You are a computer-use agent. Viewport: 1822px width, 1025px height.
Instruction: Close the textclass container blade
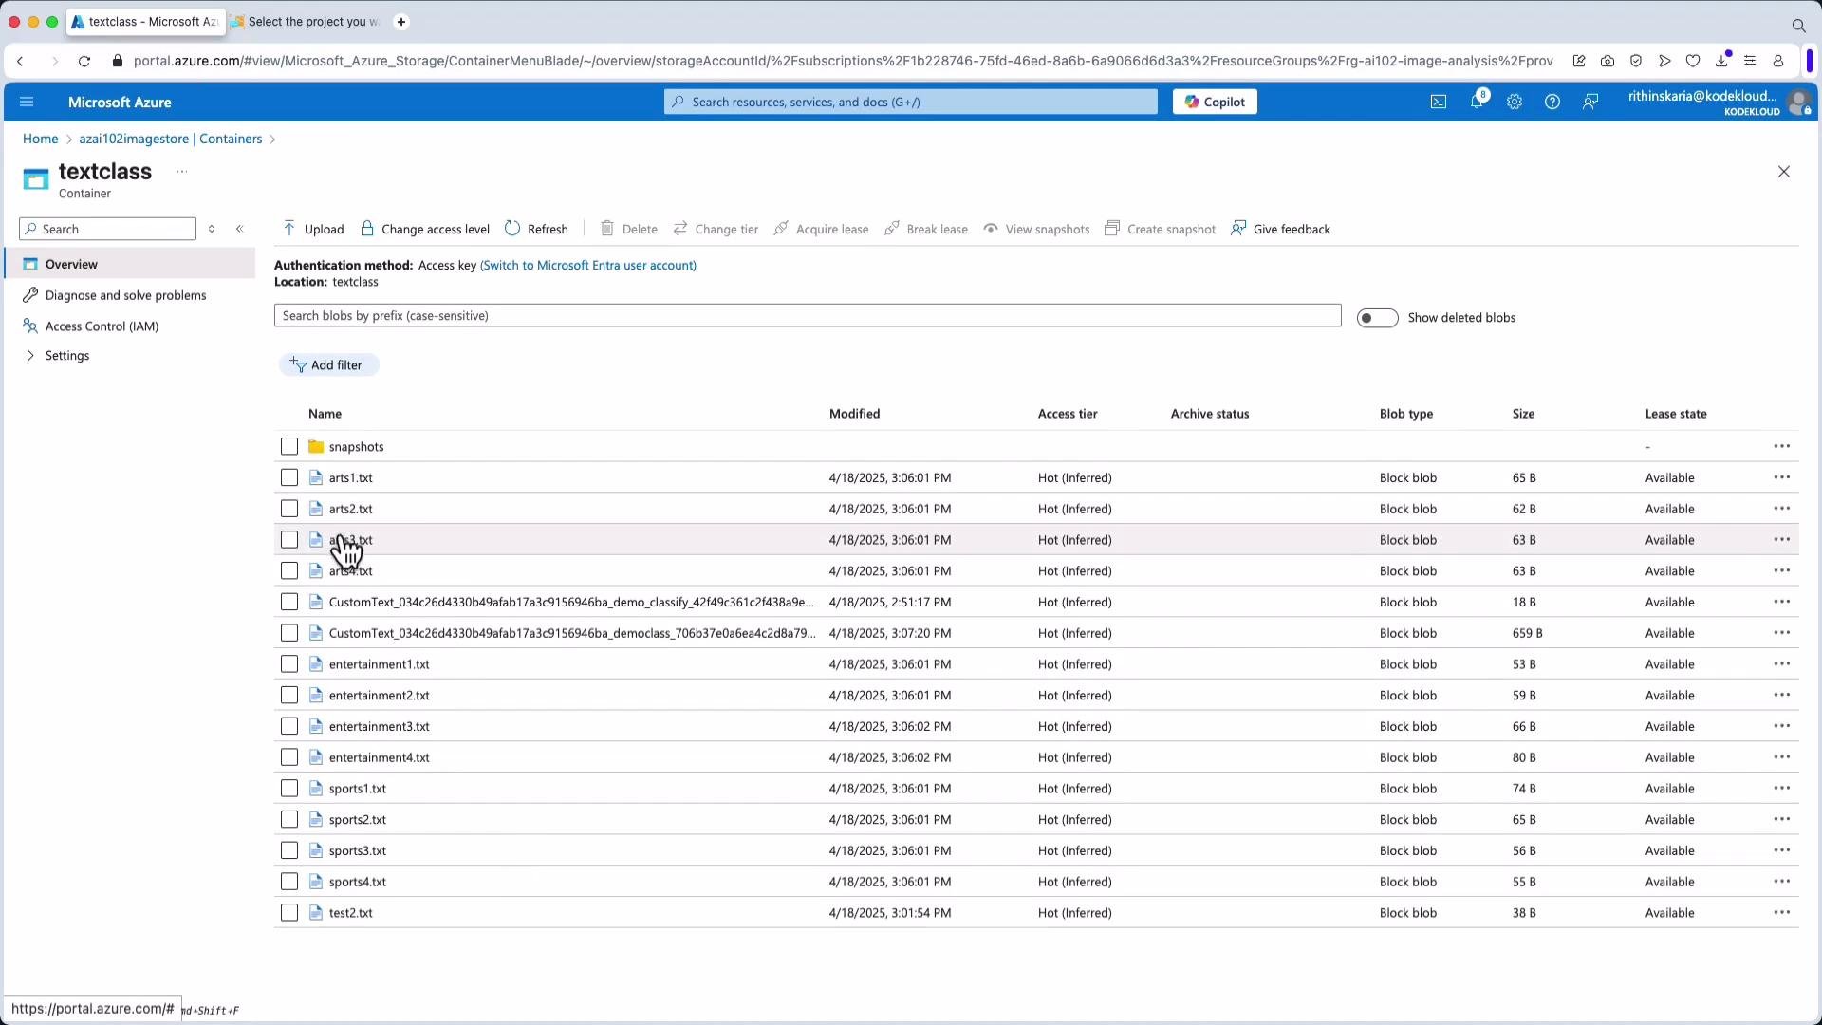coord(1784,172)
